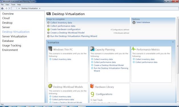Expand the breadcrumb arrow after Desktop Virtualization
The image size is (179, 107).
pos(40,8)
